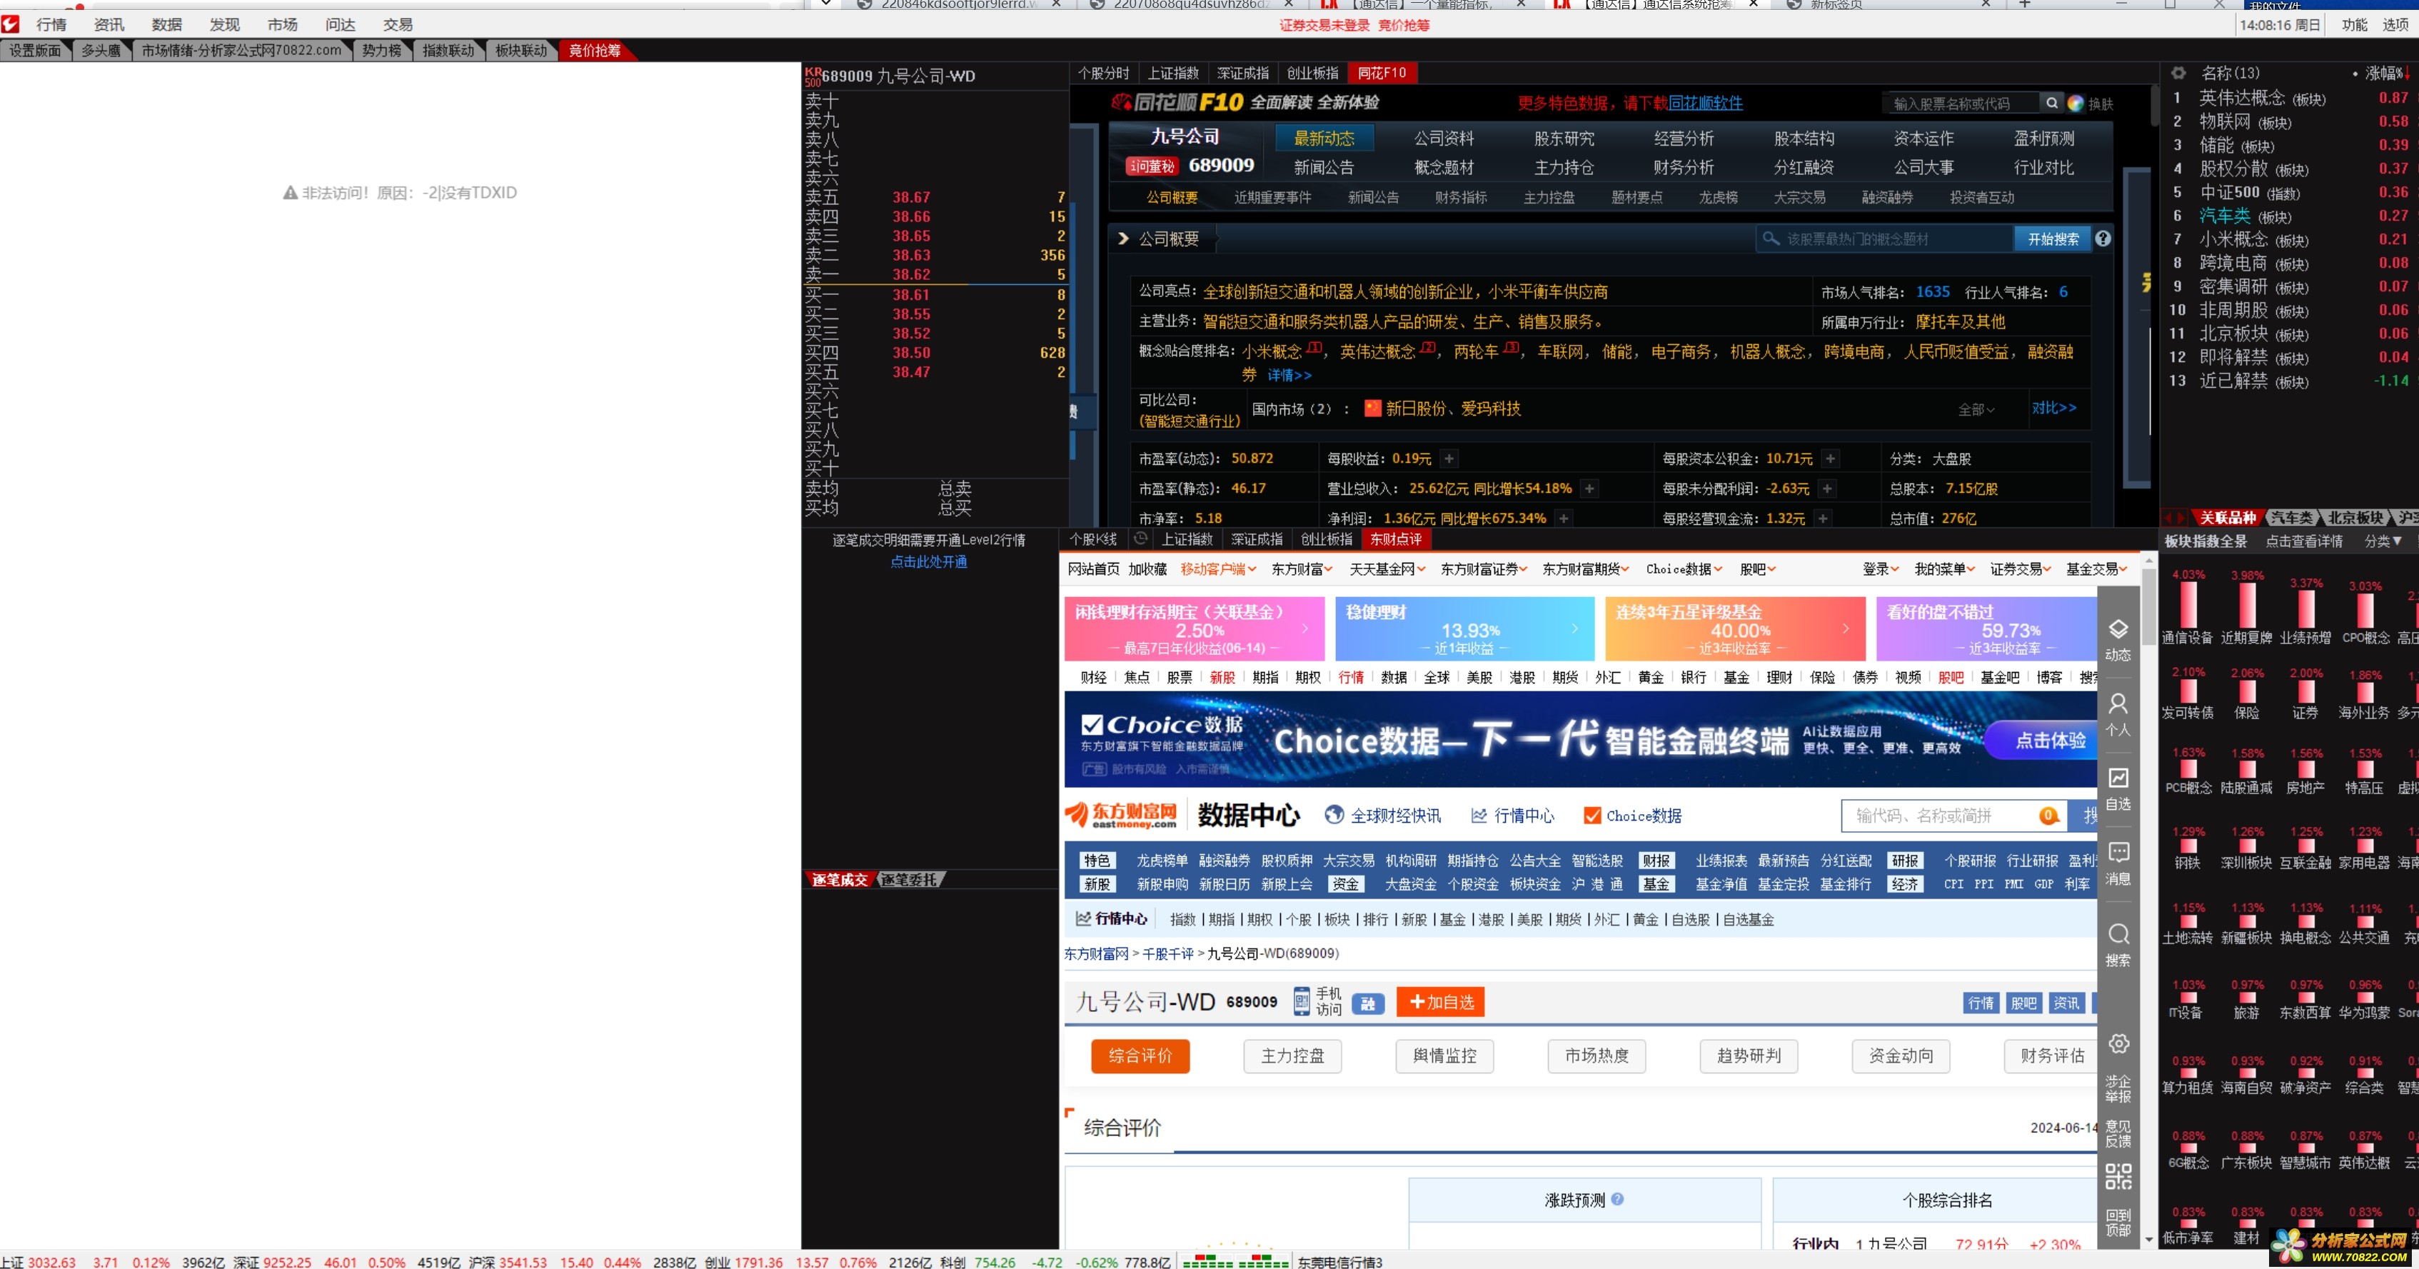2419x1269 pixels.
Task: Click the globe icon by 全球财经快讯
Action: [1334, 814]
